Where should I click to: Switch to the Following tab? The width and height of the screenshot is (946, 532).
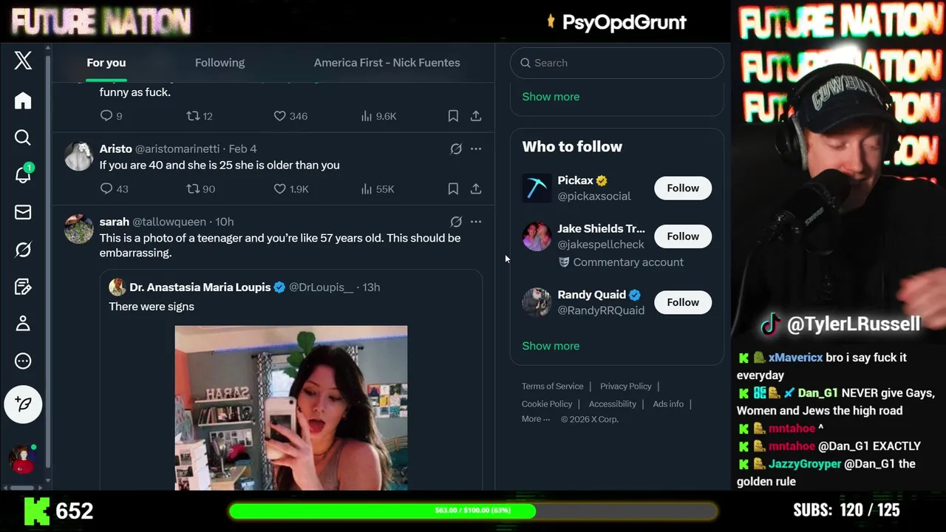point(220,63)
